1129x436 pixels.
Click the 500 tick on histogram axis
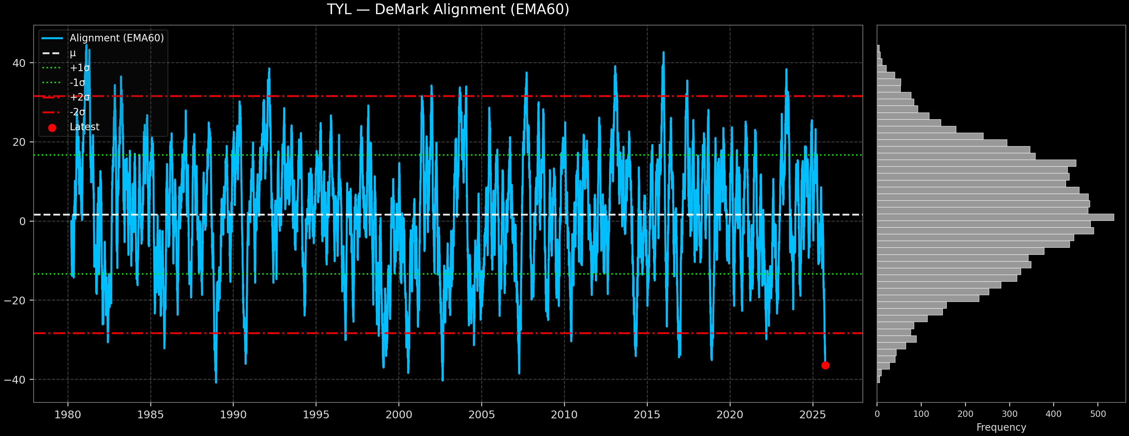point(1098,414)
